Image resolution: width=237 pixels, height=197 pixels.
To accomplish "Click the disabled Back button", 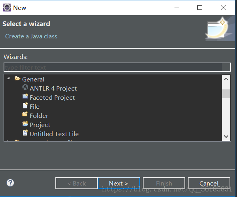I will click(77, 183).
